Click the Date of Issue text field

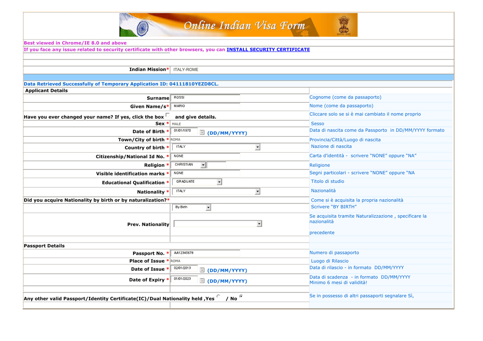[184, 268]
